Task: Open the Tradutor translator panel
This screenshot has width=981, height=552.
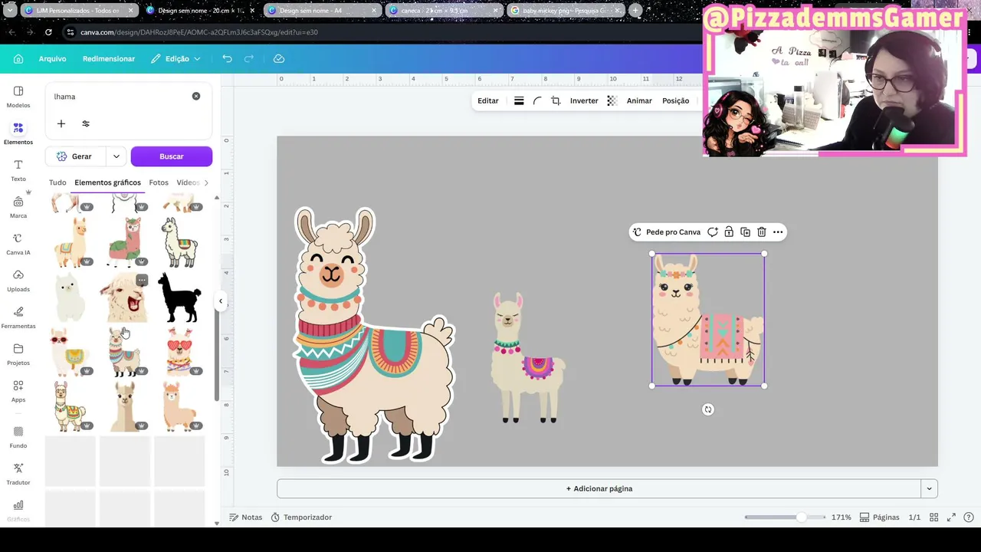Action: [18, 474]
